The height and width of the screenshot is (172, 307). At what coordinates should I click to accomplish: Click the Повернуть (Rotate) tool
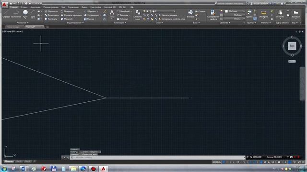click(x=67, y=11)
